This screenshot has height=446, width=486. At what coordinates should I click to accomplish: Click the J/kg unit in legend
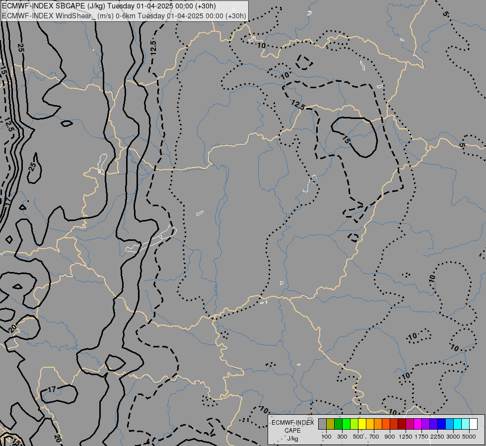[292, 439]
